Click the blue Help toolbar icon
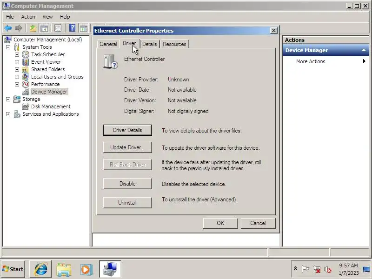 coord(73,28)
